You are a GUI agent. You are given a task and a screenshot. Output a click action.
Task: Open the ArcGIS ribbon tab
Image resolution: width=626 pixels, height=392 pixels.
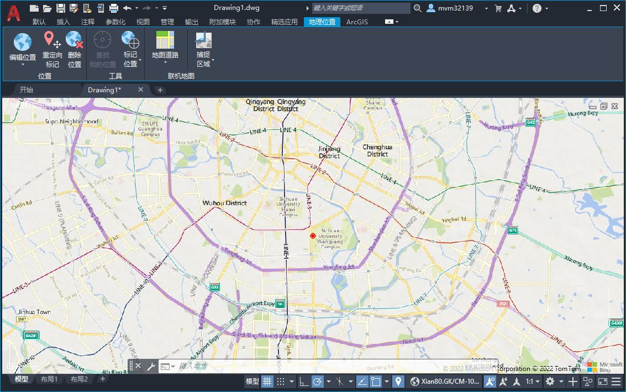click(x=357, y=22)
